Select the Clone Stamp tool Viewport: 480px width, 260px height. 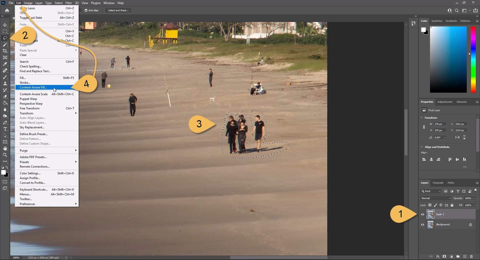click(5, 83)
